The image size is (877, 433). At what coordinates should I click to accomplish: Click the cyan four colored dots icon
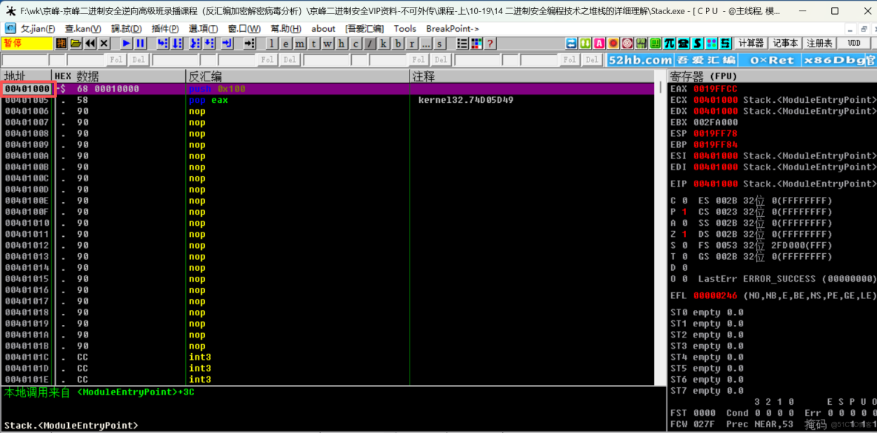[x=711, y=43]
